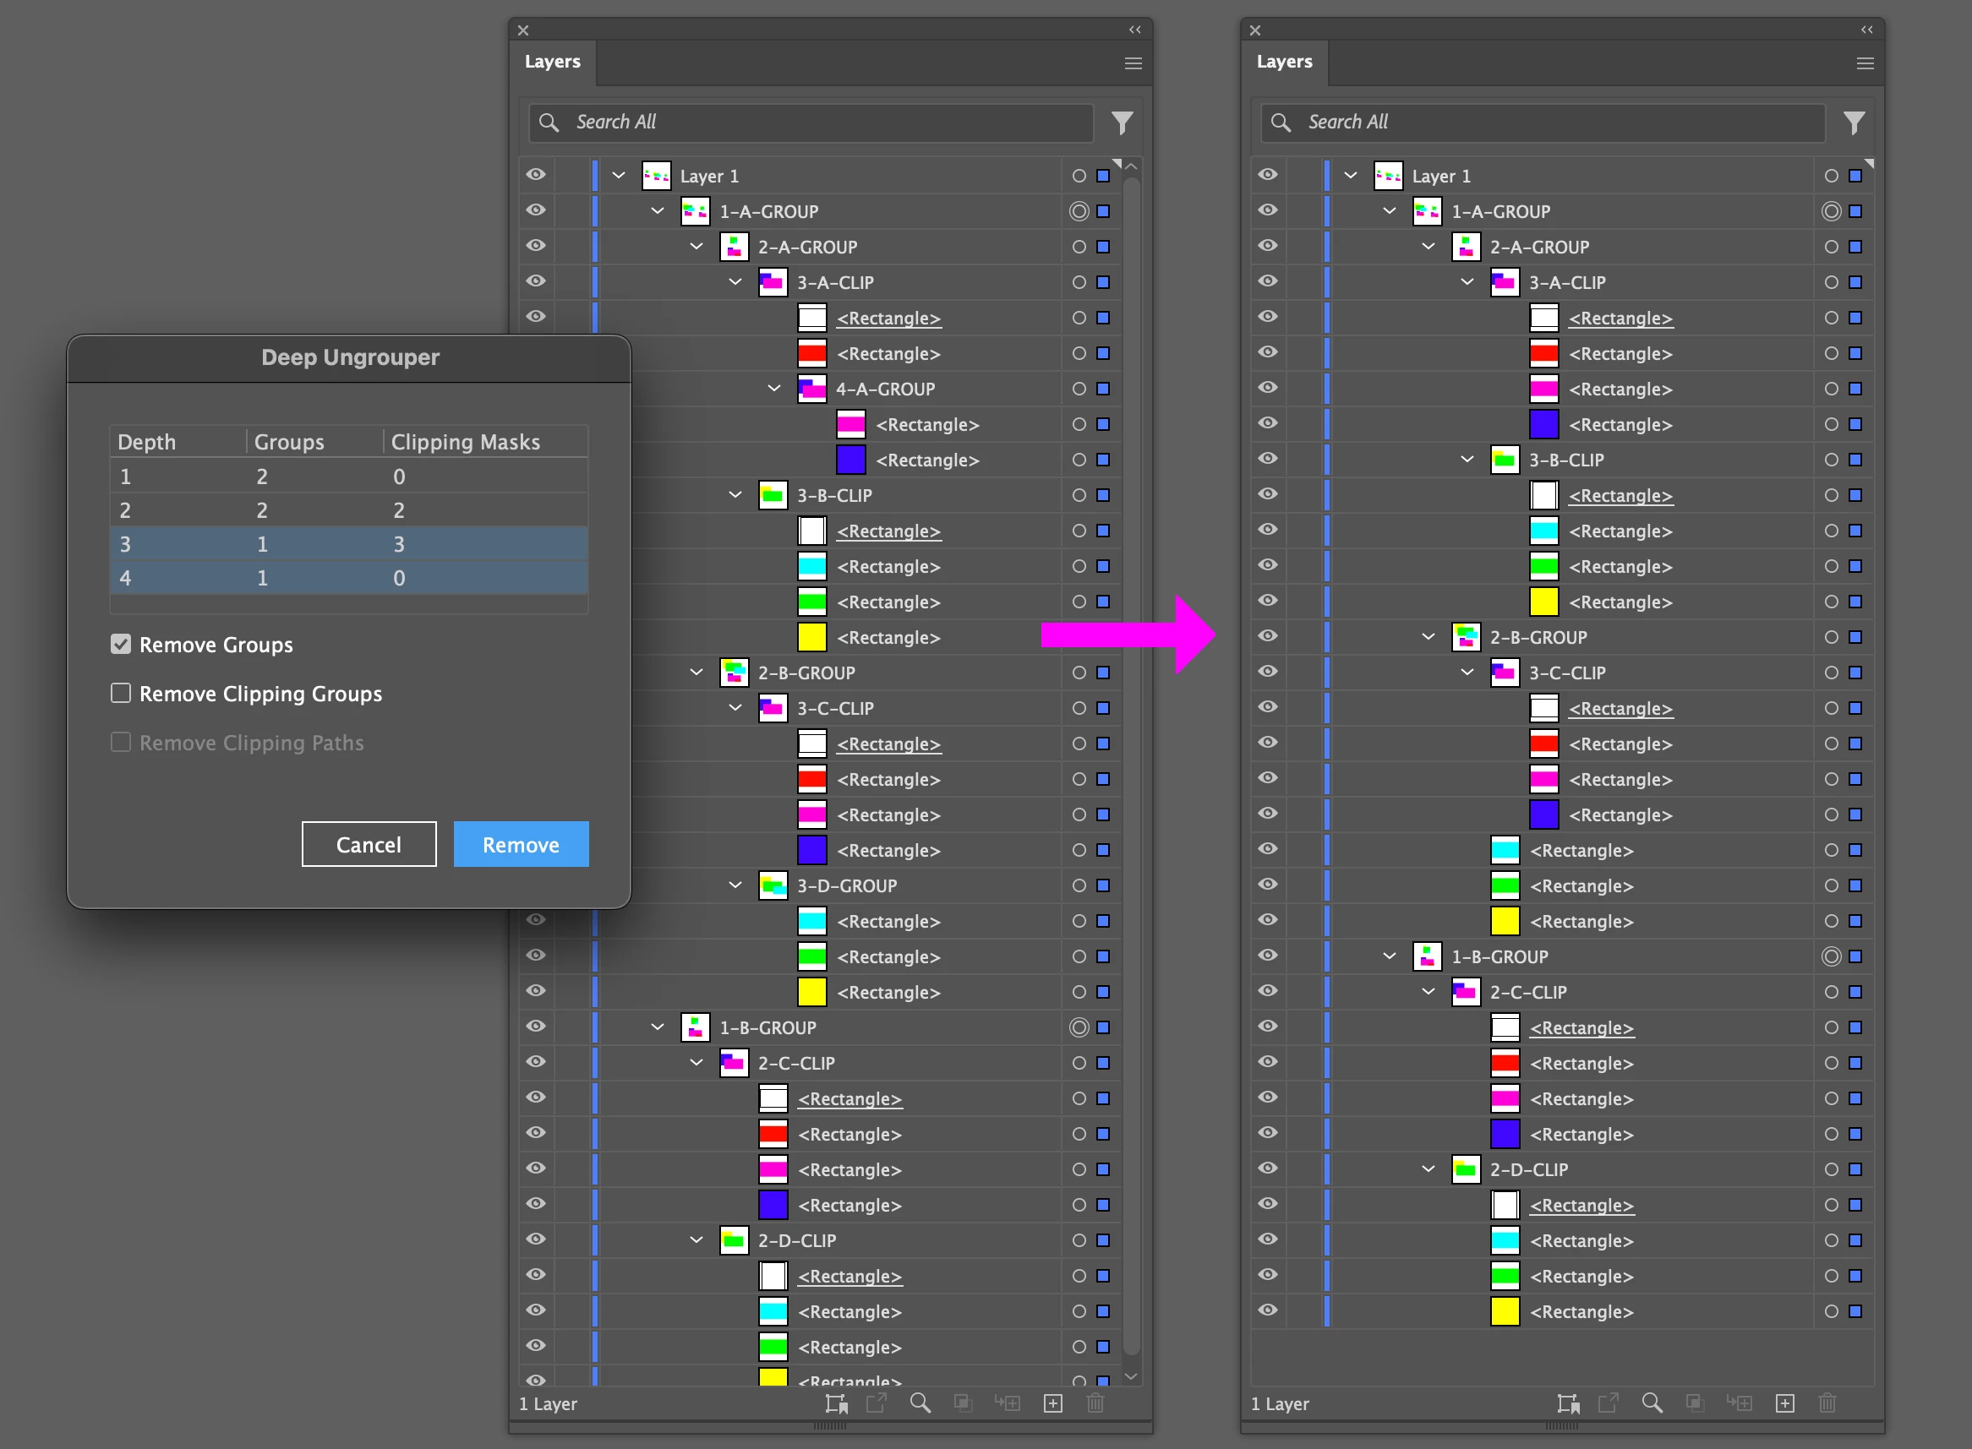Viewport: 1972px width, 1449px height.
Task: Uncheck the Remove Groups checkbox
Action: (x=121, y=645)
